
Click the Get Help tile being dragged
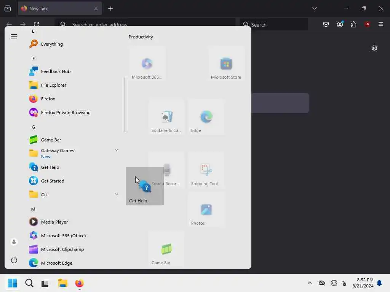click(x=145, y=186)
